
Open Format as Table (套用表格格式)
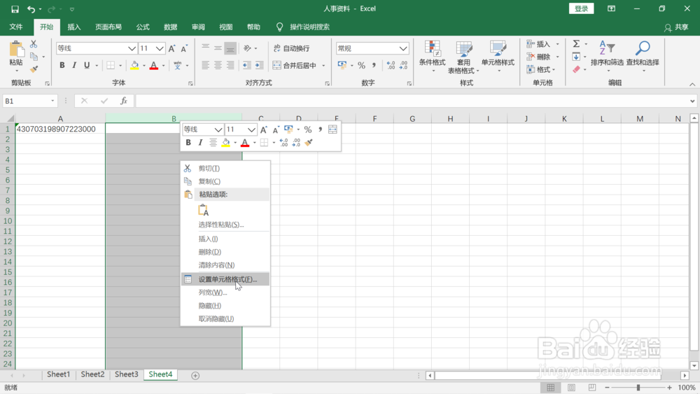coord(463,57)
